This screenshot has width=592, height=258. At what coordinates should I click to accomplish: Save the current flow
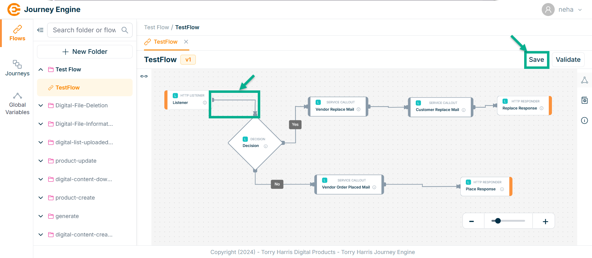[x=536, y=60]
